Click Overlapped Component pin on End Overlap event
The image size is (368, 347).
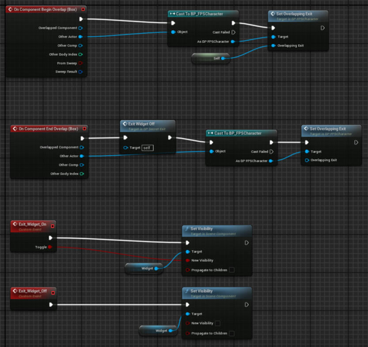click(82, 147)
